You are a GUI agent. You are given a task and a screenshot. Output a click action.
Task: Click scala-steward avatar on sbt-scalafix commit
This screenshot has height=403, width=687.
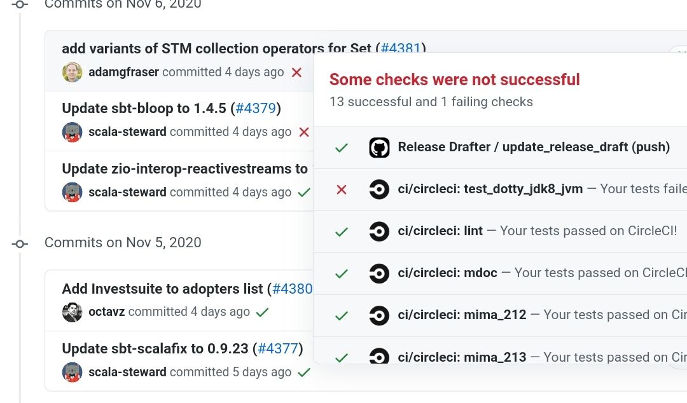pos(73,372)
